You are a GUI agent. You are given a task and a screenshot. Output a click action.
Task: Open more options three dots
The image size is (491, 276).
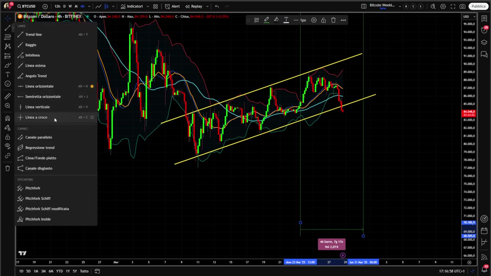tap(343, 20)
